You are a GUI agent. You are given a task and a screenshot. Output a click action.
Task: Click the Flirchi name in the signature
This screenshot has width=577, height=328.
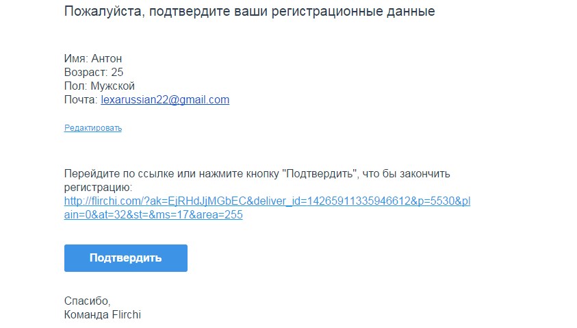tap(126, 315)
